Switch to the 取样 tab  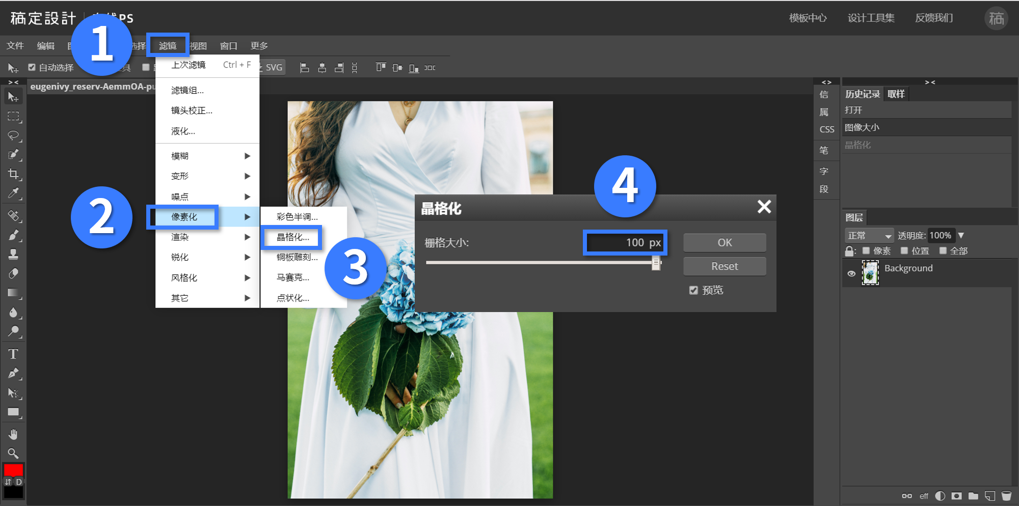click(896, 94)
